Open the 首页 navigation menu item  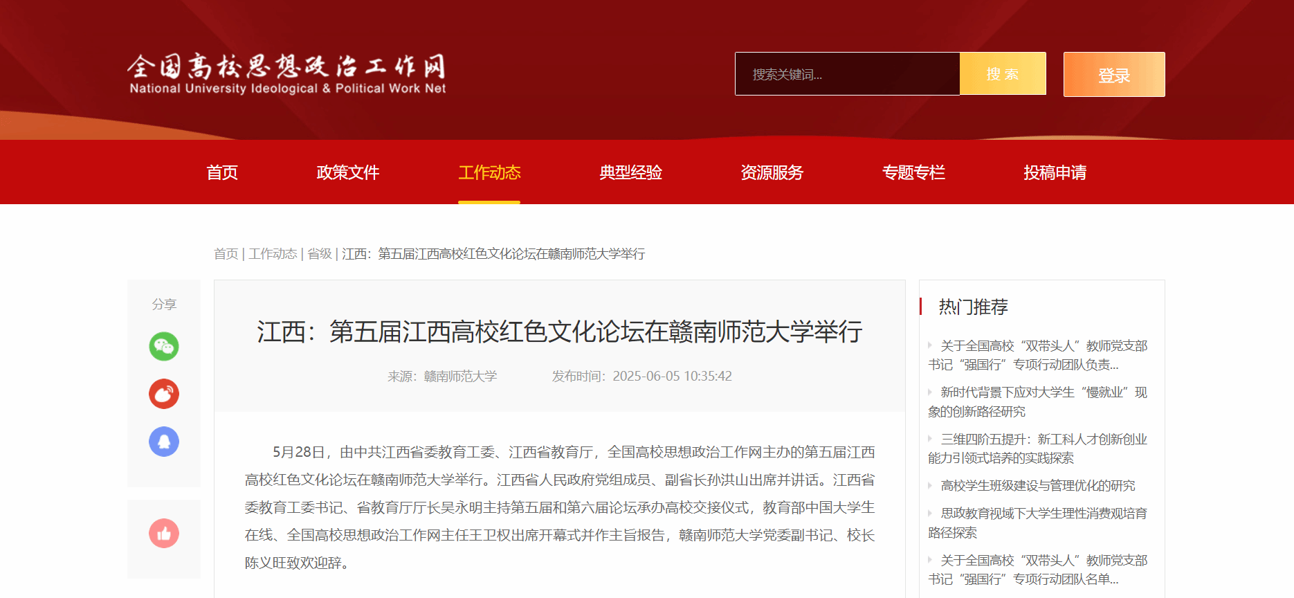(222, 172)
